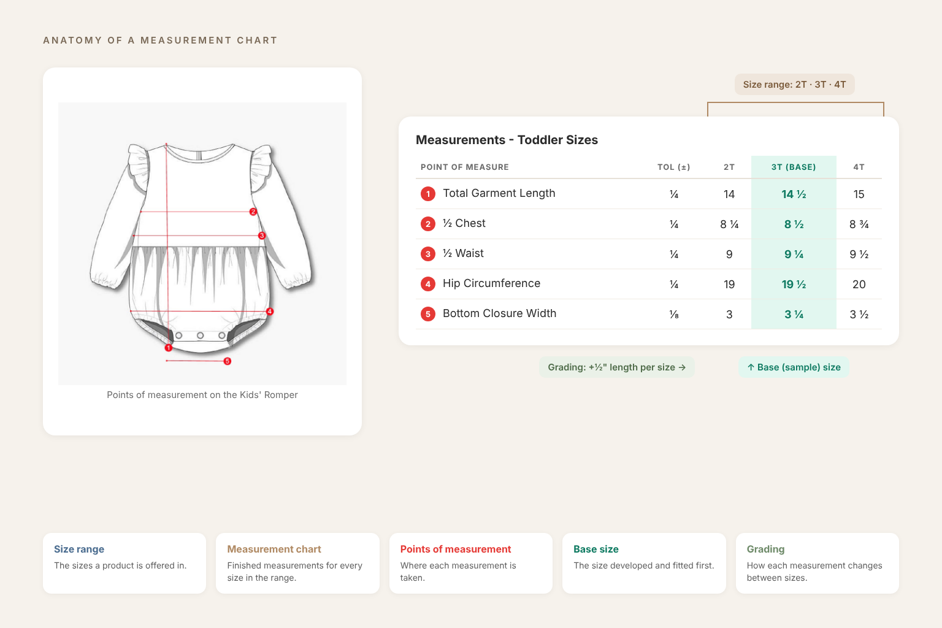Click the 'Bottom Closure Width' row label
Viewport: 942px width, 628px height.
500,313
